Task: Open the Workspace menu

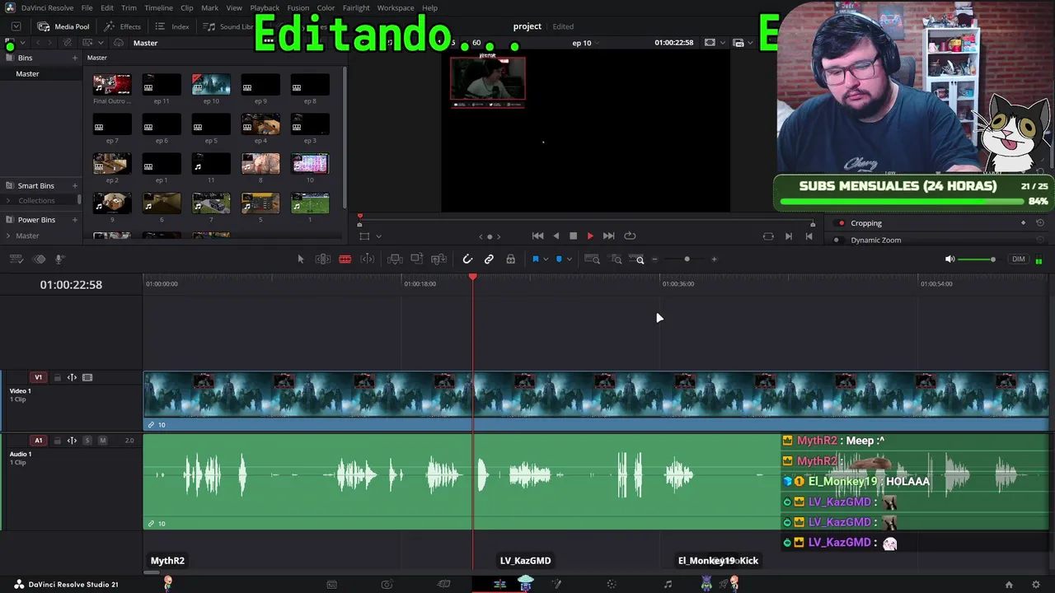Action: tap(396, 8)
